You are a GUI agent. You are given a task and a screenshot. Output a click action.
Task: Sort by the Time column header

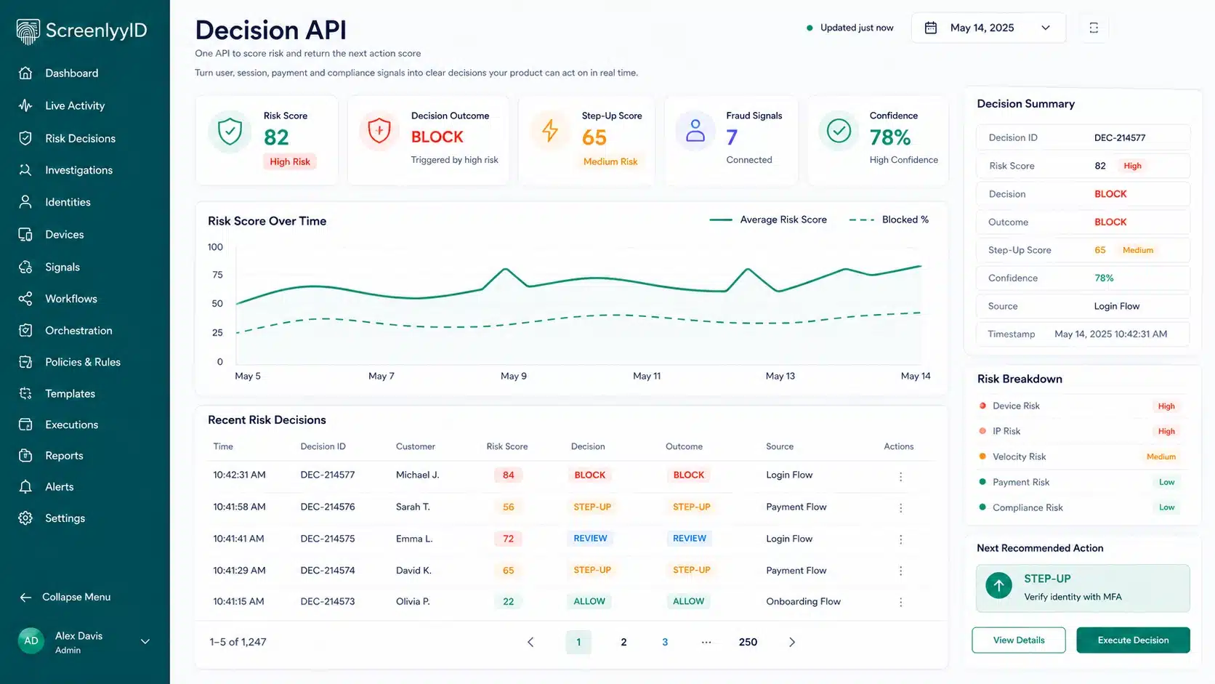[223, 446]
